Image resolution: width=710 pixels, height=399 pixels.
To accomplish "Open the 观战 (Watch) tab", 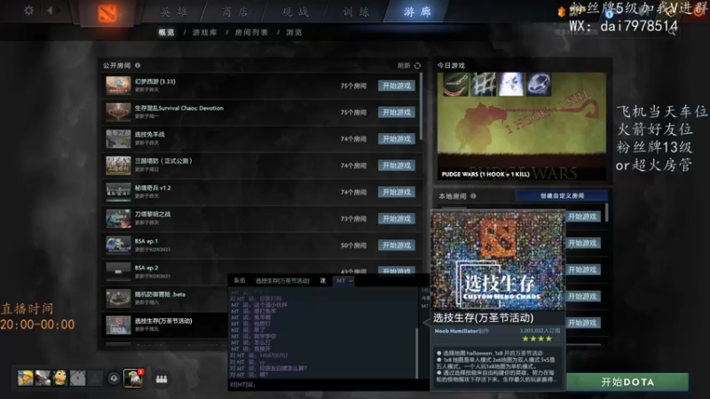I will click(296, 12).
